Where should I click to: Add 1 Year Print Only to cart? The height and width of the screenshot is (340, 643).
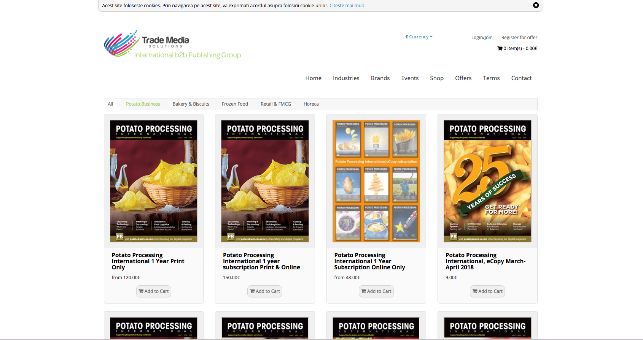[154, 291]
